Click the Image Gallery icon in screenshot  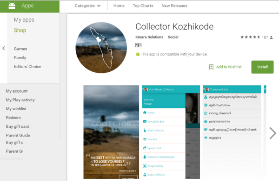click(145, 166)
